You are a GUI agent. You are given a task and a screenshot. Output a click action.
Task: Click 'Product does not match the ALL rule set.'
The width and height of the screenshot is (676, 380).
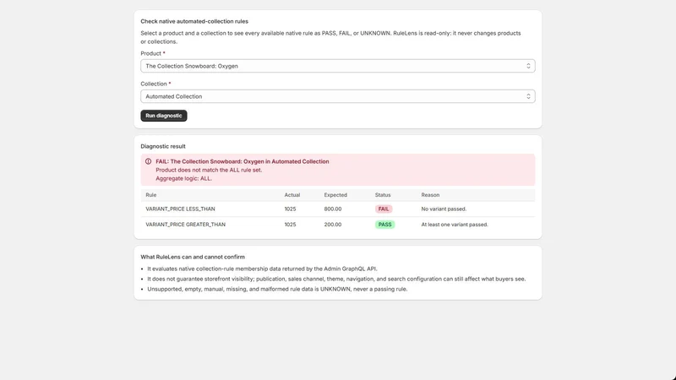click(x=209, y=170)
